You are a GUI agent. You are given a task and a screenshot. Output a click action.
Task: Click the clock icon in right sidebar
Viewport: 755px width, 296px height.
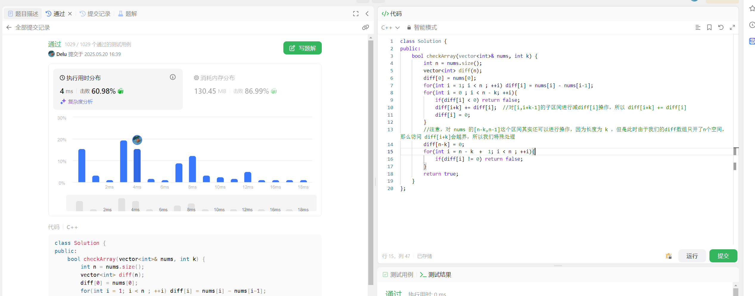(x=752, y=25)
